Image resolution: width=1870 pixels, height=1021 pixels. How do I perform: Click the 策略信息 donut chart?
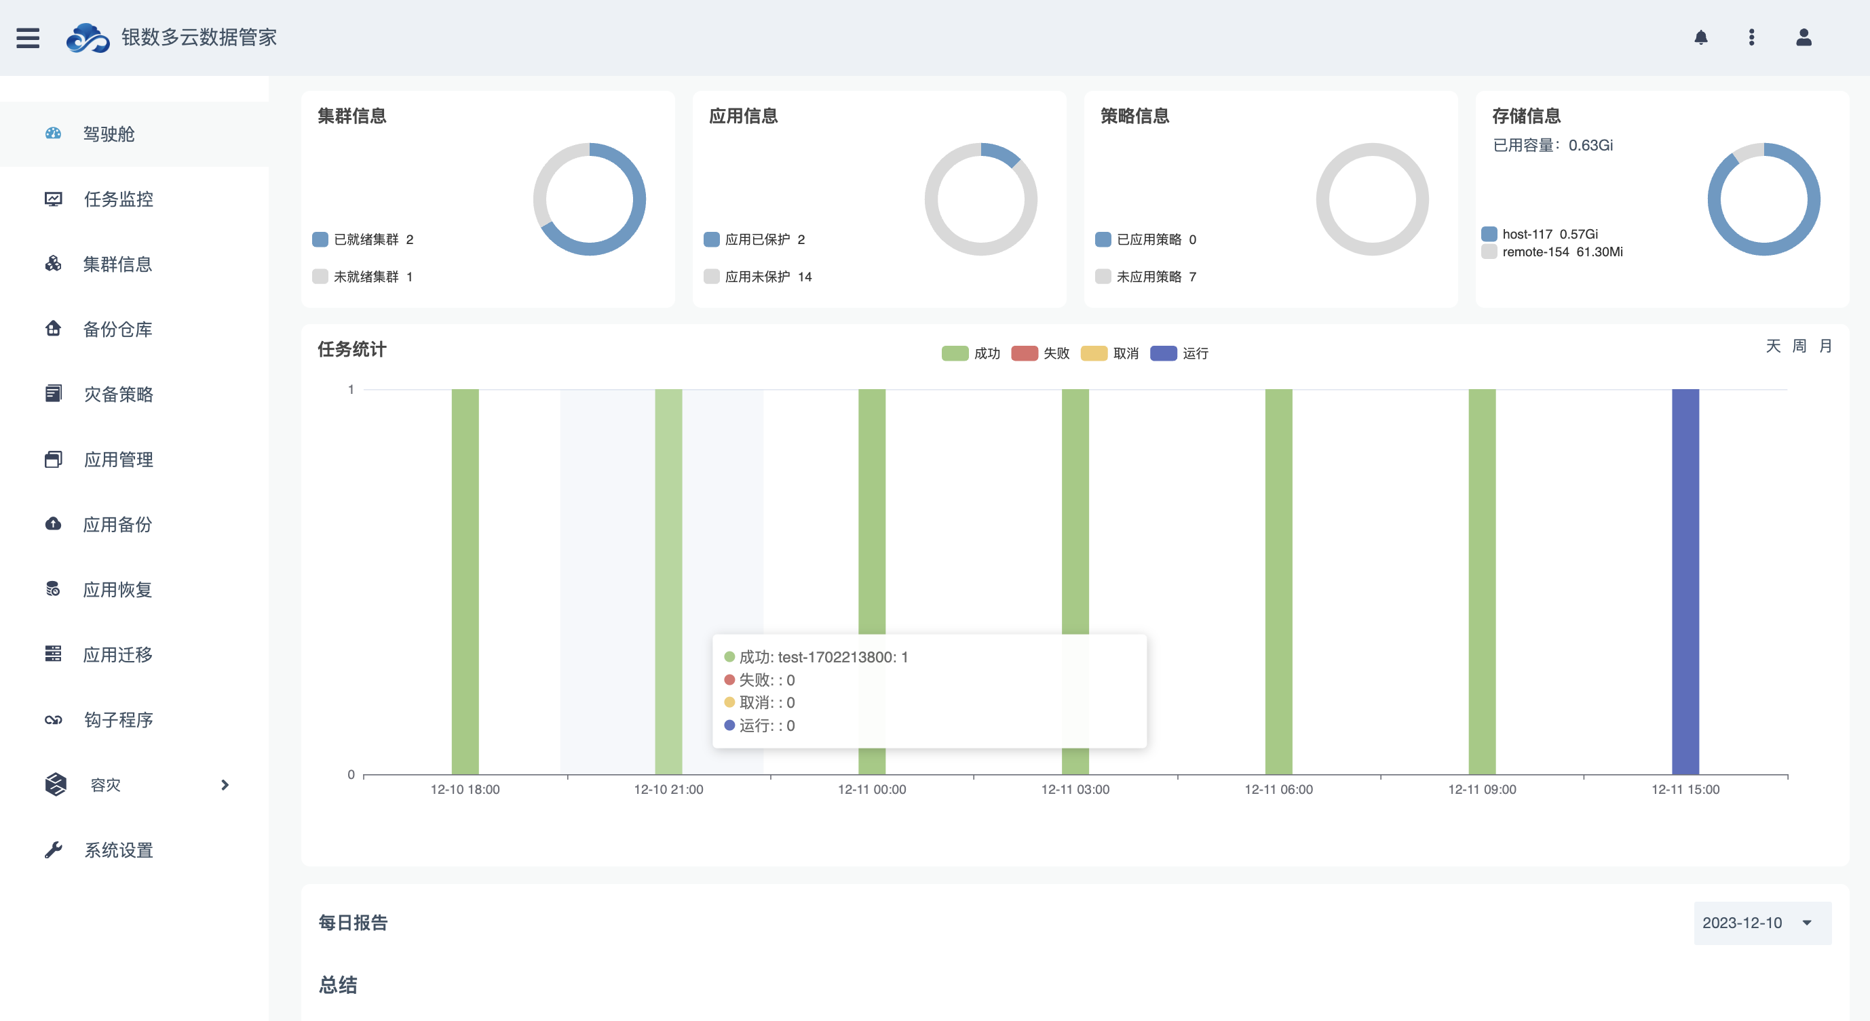(x=1372, y=199)
